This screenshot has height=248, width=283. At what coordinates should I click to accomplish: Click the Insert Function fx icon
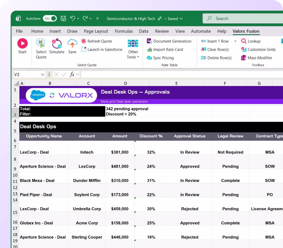[72, 74]
